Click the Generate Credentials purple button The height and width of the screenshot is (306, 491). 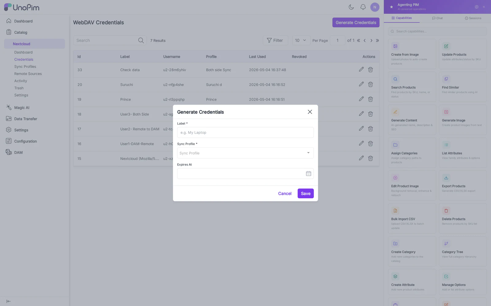(356, 22)
